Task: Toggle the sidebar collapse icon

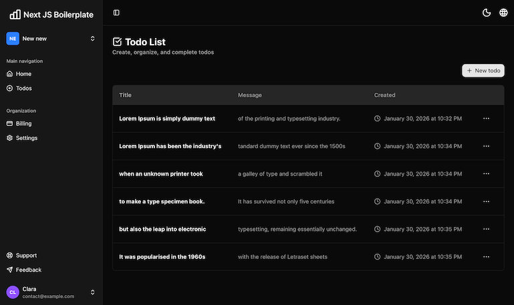Action: point(116,13)
